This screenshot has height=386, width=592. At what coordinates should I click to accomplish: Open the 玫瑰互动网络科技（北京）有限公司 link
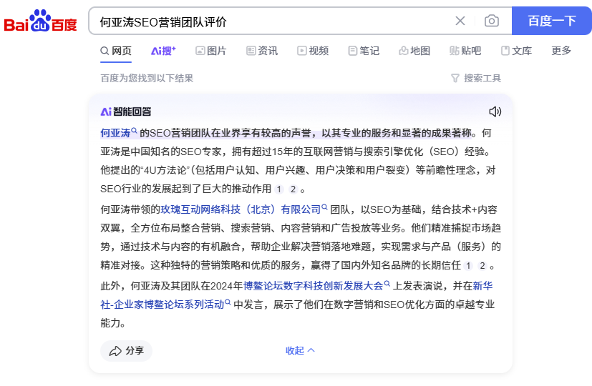(x=241, y=209)
